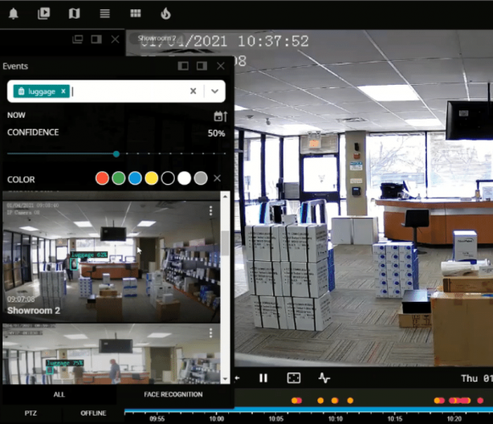Open the luggage 75% event thumbnail
Screen dimensions: 493x424
(x=111, y=354)
